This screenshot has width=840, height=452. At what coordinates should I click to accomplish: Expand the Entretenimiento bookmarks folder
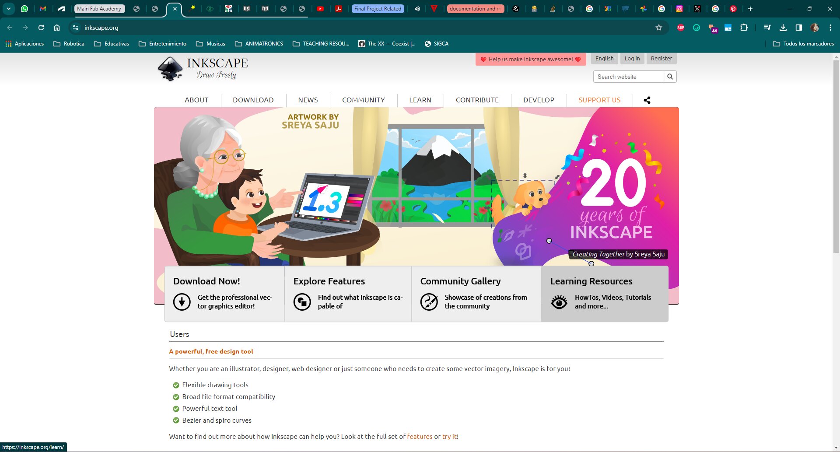pyautogui.click(x=162, y=44)
